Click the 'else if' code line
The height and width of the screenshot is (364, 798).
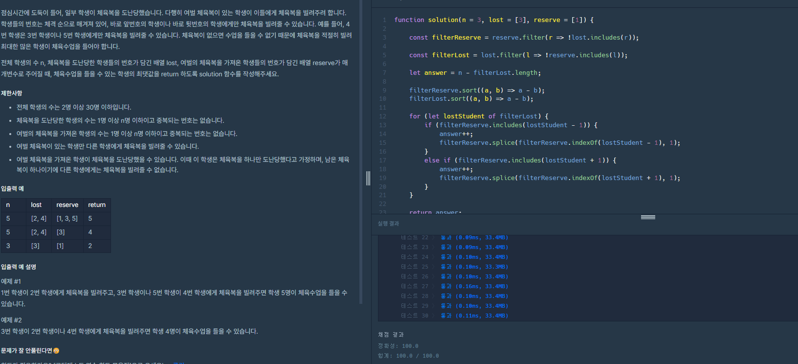pos(520,160)
